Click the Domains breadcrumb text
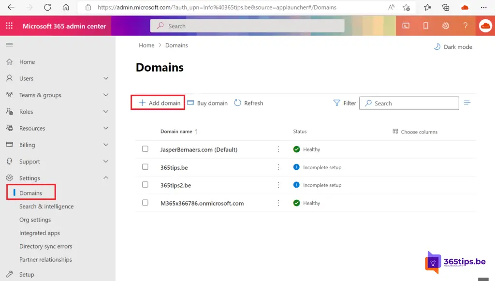Screen dimensions: 495x281 tap(176, 45)
